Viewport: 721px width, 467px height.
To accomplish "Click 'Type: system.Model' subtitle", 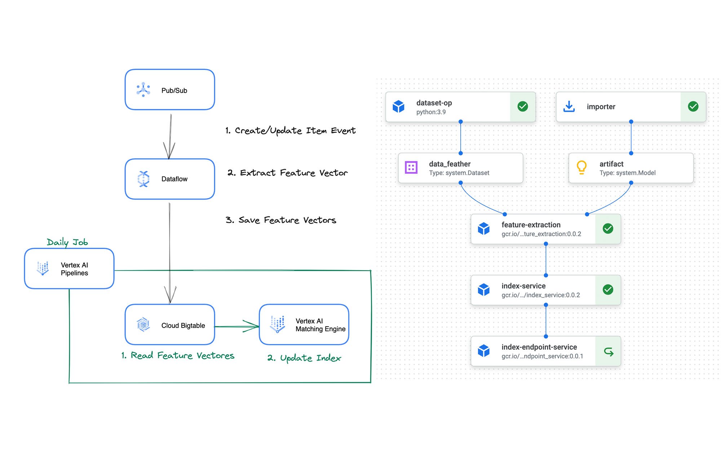I will click(x=627, y=173).
